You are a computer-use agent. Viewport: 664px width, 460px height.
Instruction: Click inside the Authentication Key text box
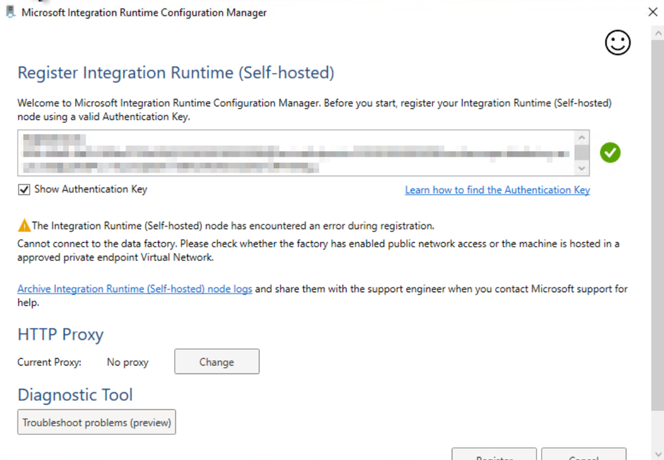pyautogui.click(x=296, y=153)
